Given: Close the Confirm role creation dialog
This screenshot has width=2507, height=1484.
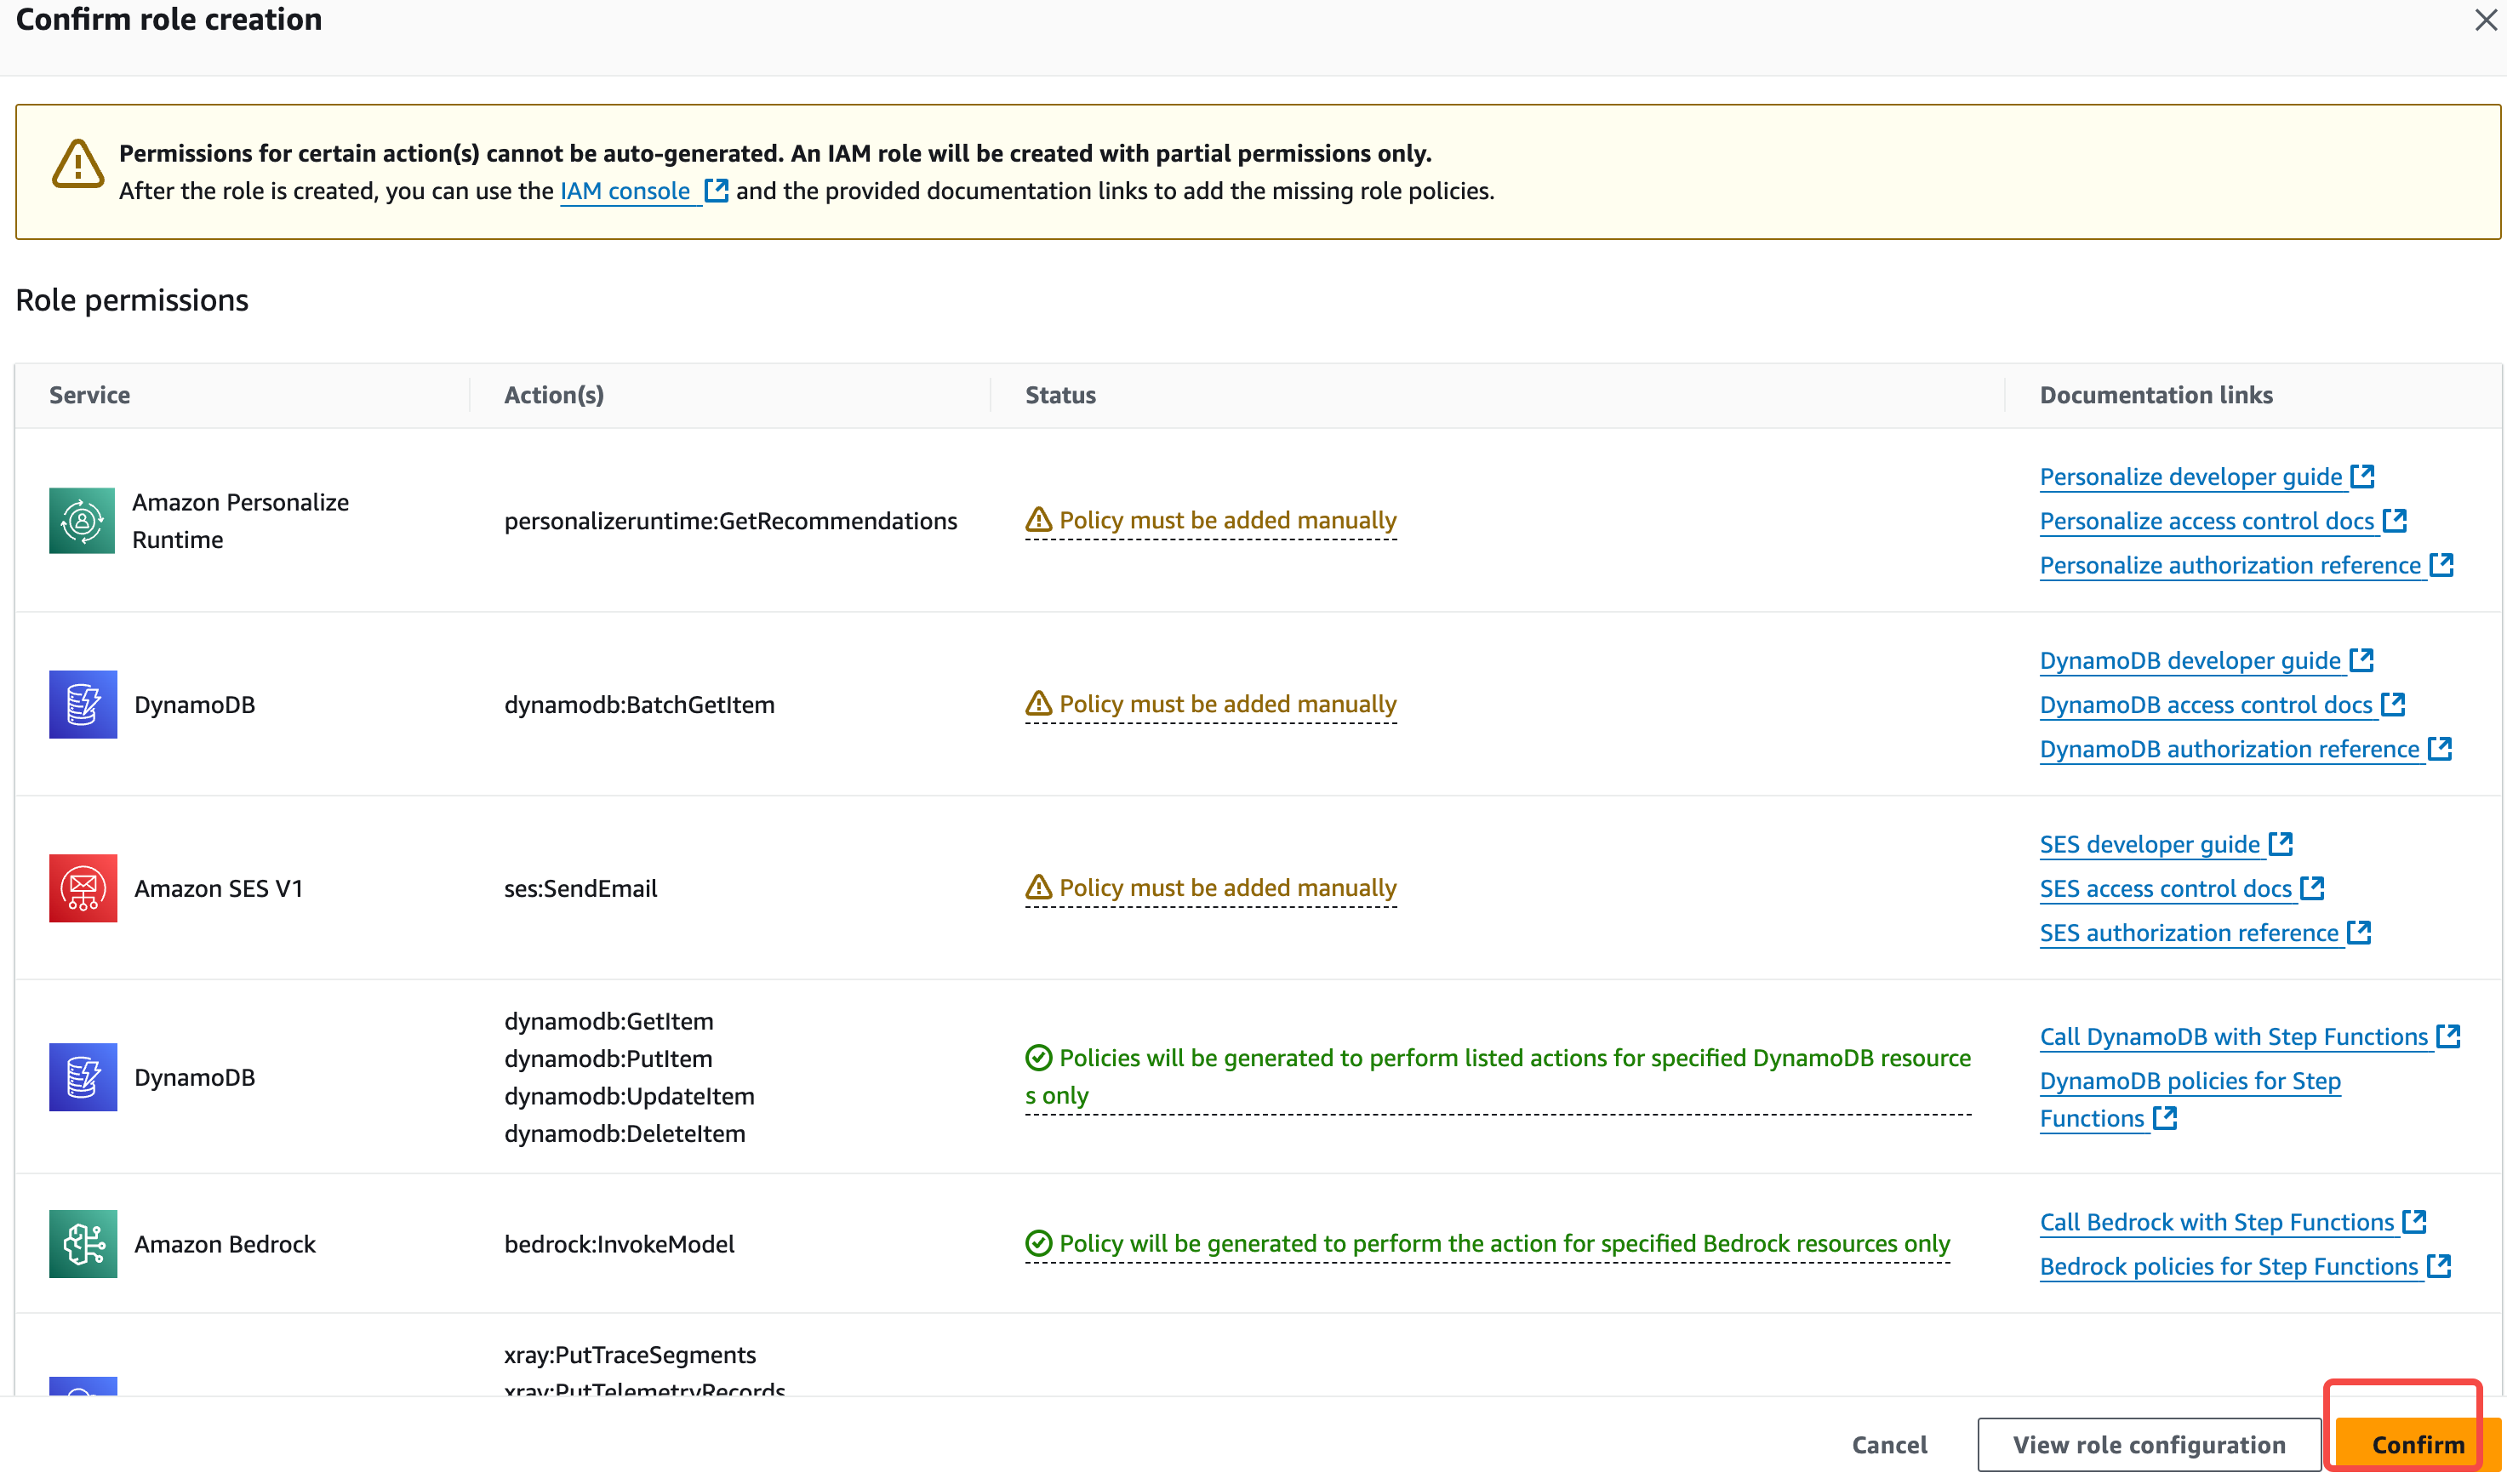Looking at the screenshot, I should [2485, 20].
